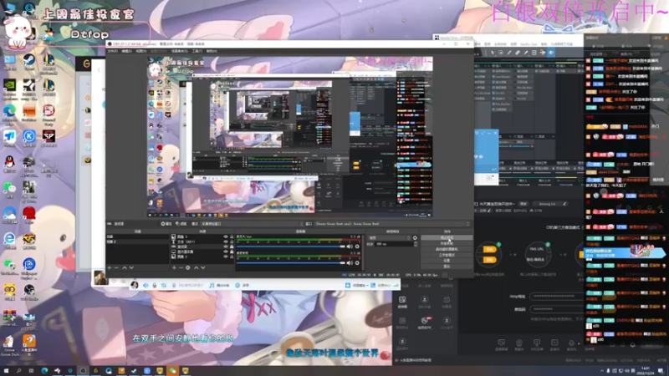Remove selected scene with minus icon

click(x=116, y=267)
